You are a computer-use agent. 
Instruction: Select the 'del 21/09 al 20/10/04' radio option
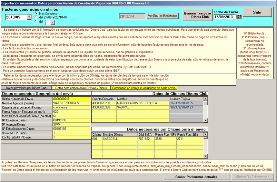(36, 17)
